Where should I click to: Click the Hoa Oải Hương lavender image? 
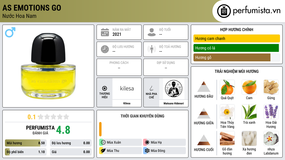click(271, 112)
